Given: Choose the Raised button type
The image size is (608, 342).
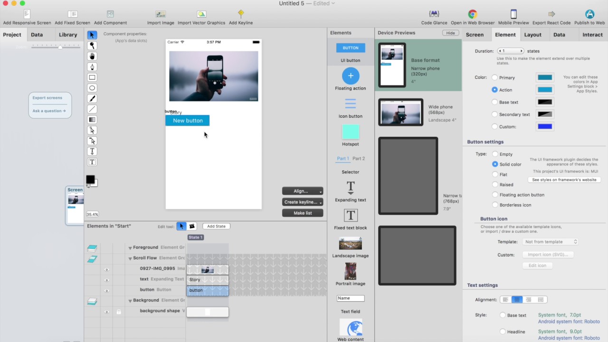Looking at the screenshot, I should pos(495,184).
